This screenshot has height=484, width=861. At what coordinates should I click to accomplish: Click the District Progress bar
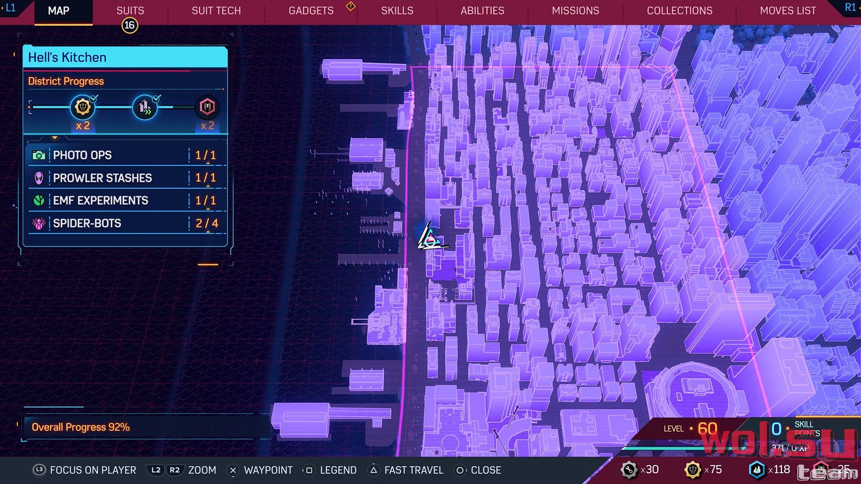click(x=125, y=108)
